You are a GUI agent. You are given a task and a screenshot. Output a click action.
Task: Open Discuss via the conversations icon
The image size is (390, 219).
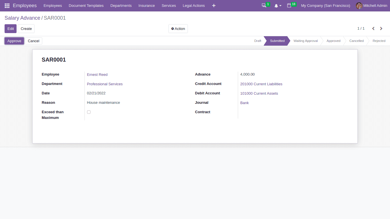click(x=264, y=5)
